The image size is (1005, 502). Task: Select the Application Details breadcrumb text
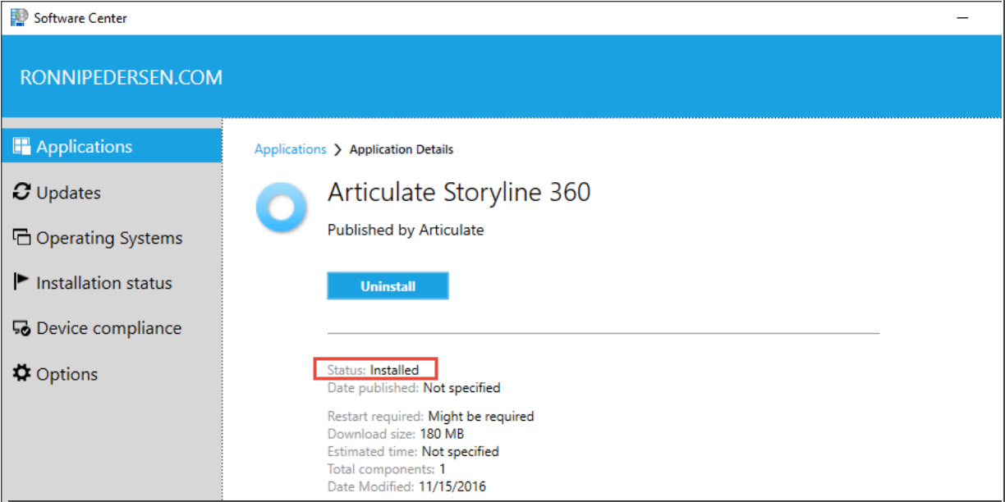[x=402, y=149]
